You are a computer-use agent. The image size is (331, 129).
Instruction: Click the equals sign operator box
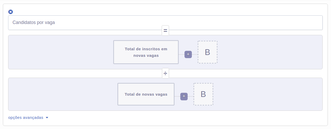(165, 30)
